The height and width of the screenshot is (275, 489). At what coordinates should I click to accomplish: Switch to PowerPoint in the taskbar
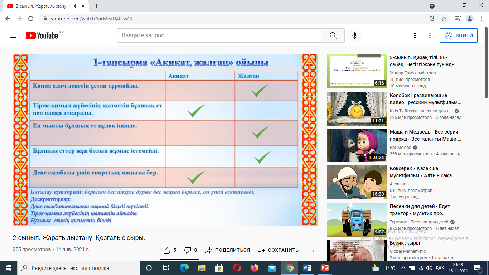325,268
